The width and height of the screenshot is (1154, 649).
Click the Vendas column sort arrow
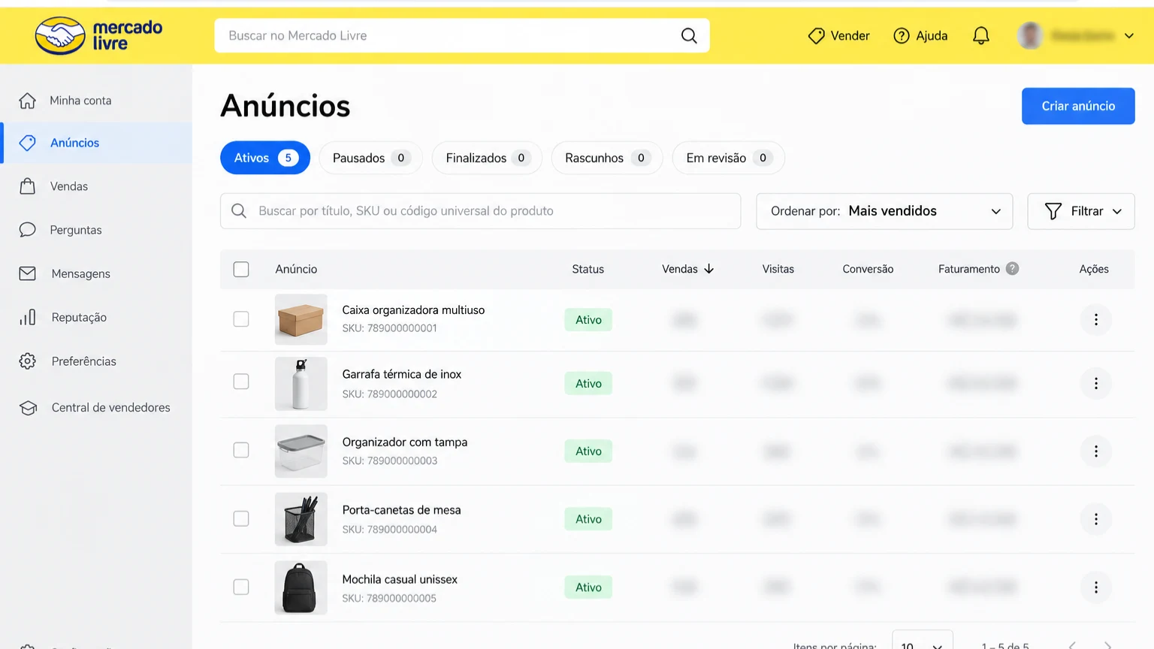click(709, 268)
